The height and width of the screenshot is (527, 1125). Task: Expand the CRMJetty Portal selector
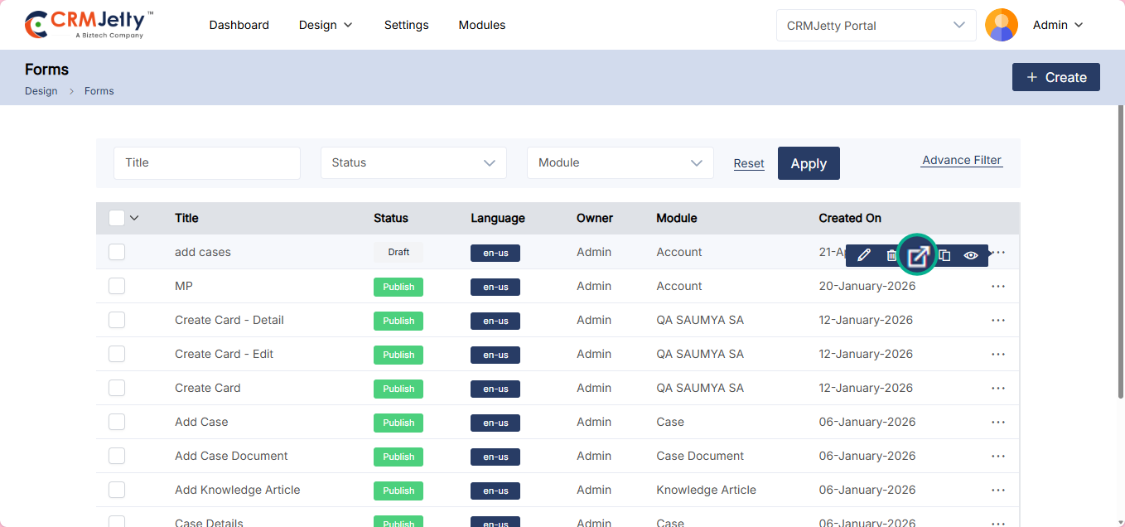point(876,26)
